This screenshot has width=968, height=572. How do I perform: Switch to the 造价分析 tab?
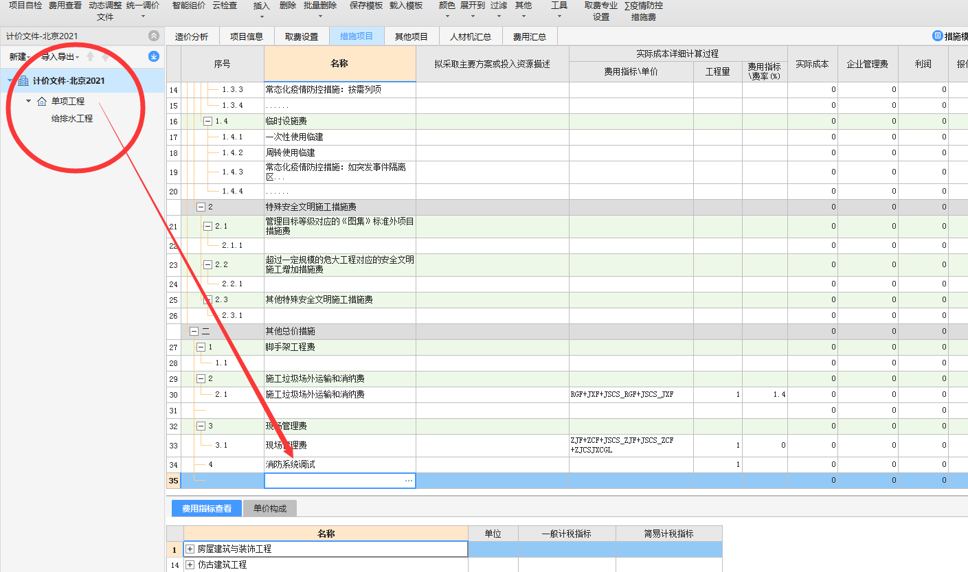tap(192, 36)
